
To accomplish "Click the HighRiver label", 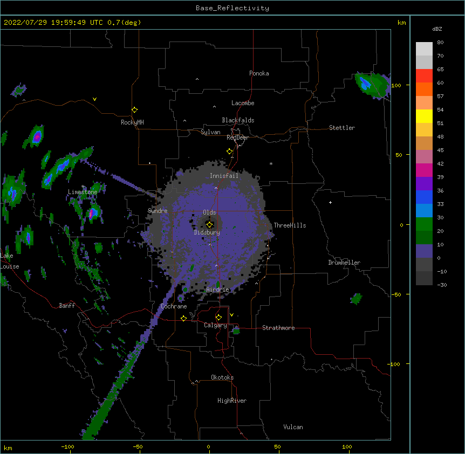I will coord(232,401).
